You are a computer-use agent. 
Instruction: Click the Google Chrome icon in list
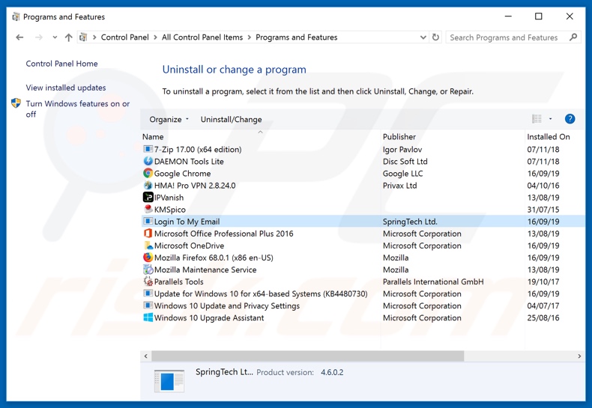click(148, 173)
